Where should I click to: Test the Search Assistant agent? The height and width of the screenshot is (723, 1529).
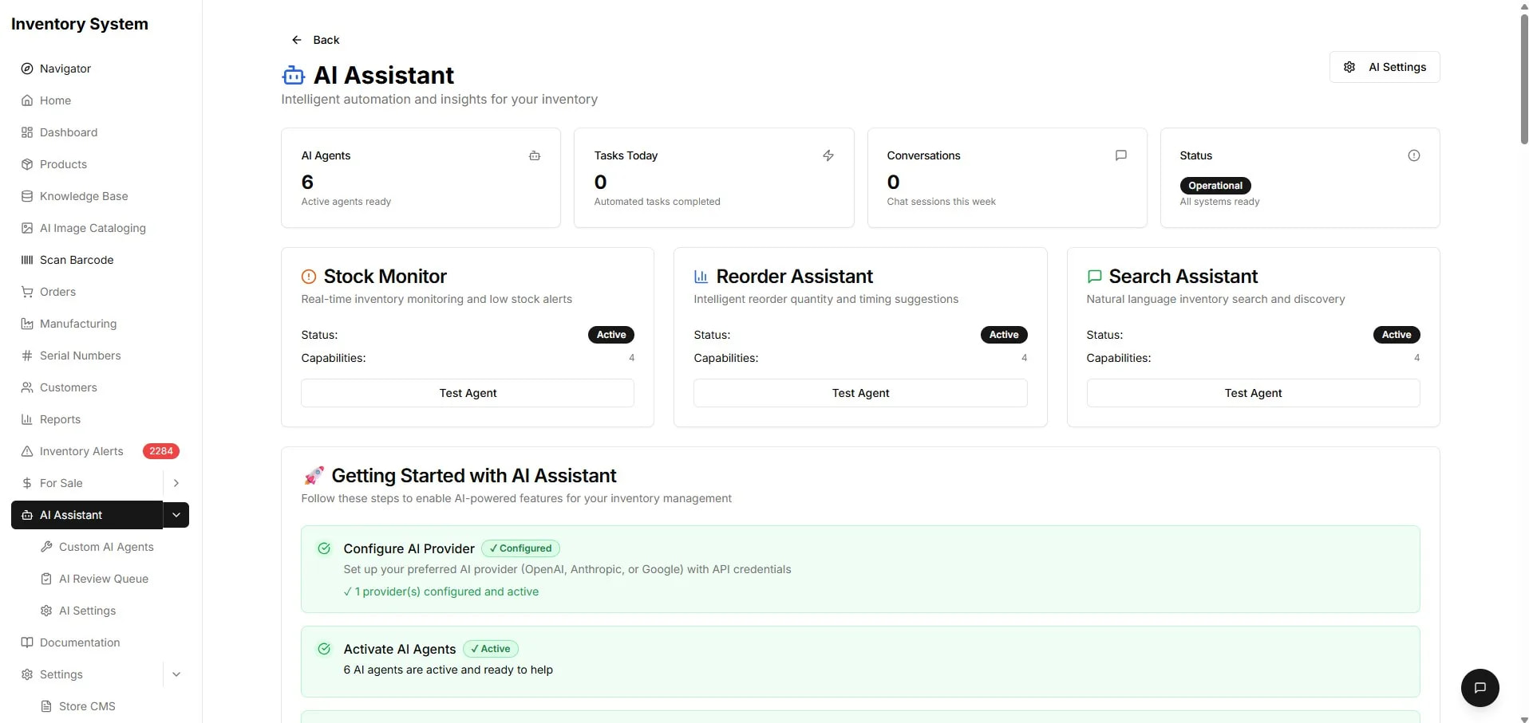[x=1253, y=393]
